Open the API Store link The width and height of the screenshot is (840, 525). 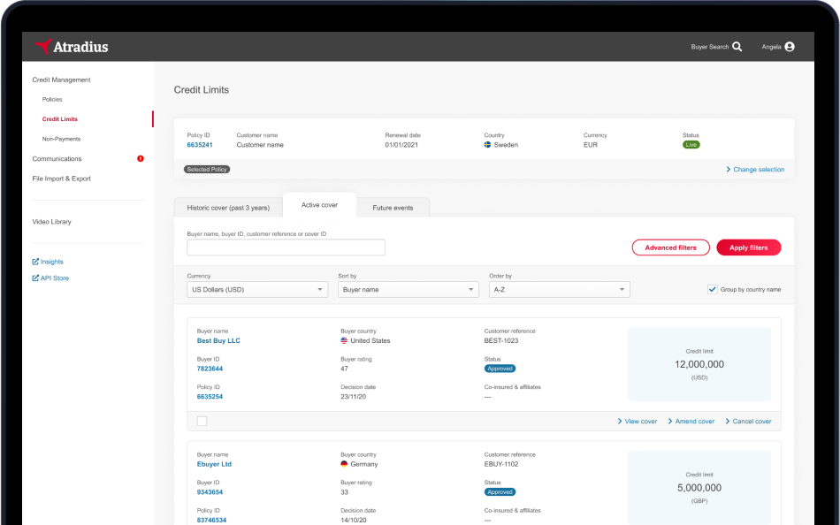[55, 278]
